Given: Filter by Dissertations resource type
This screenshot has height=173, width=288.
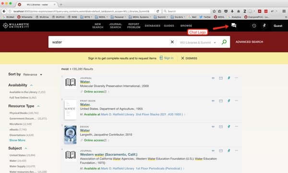Looking at the screenshot, I should point(22,135).
